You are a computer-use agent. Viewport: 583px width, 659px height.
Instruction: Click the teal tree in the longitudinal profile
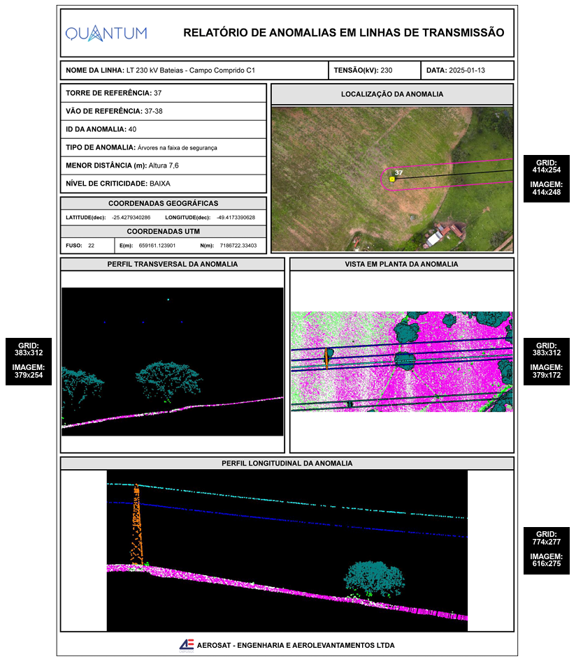(374, 579)
